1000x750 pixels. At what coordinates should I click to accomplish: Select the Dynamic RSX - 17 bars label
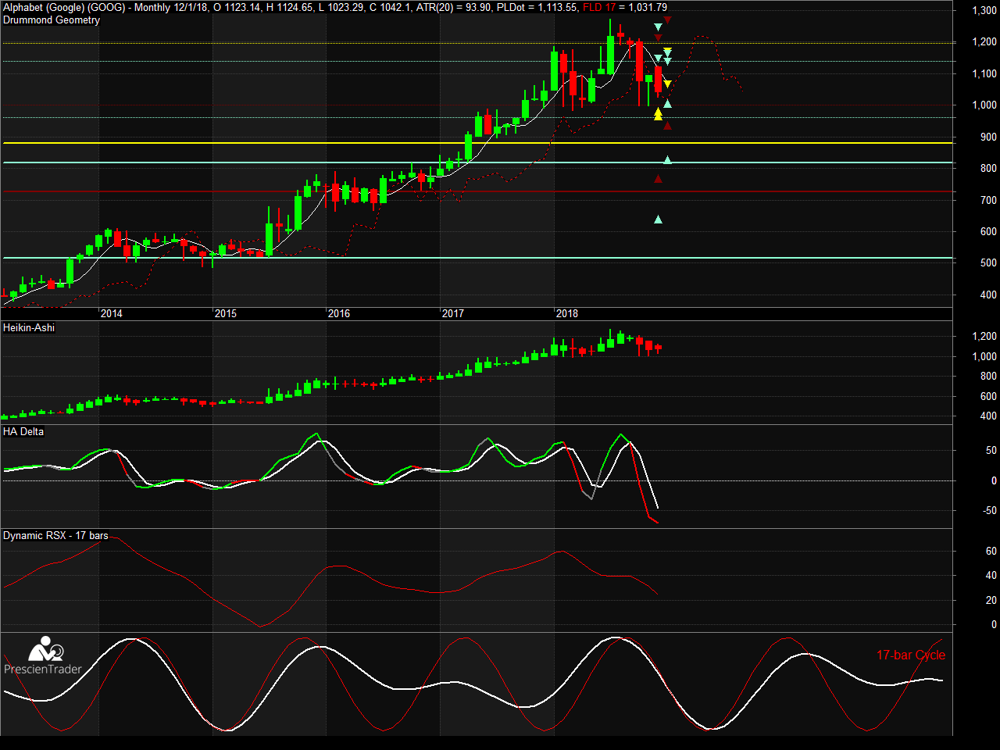tap(55, 536)
